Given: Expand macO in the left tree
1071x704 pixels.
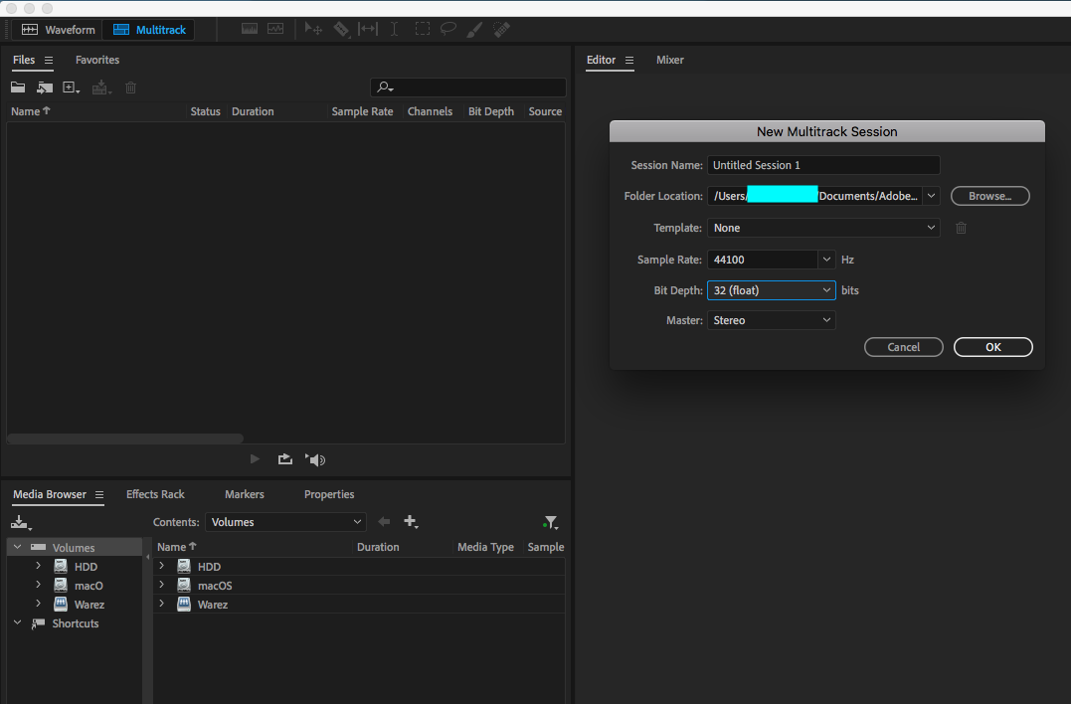Looking at the screenshot, I should 38,586.
